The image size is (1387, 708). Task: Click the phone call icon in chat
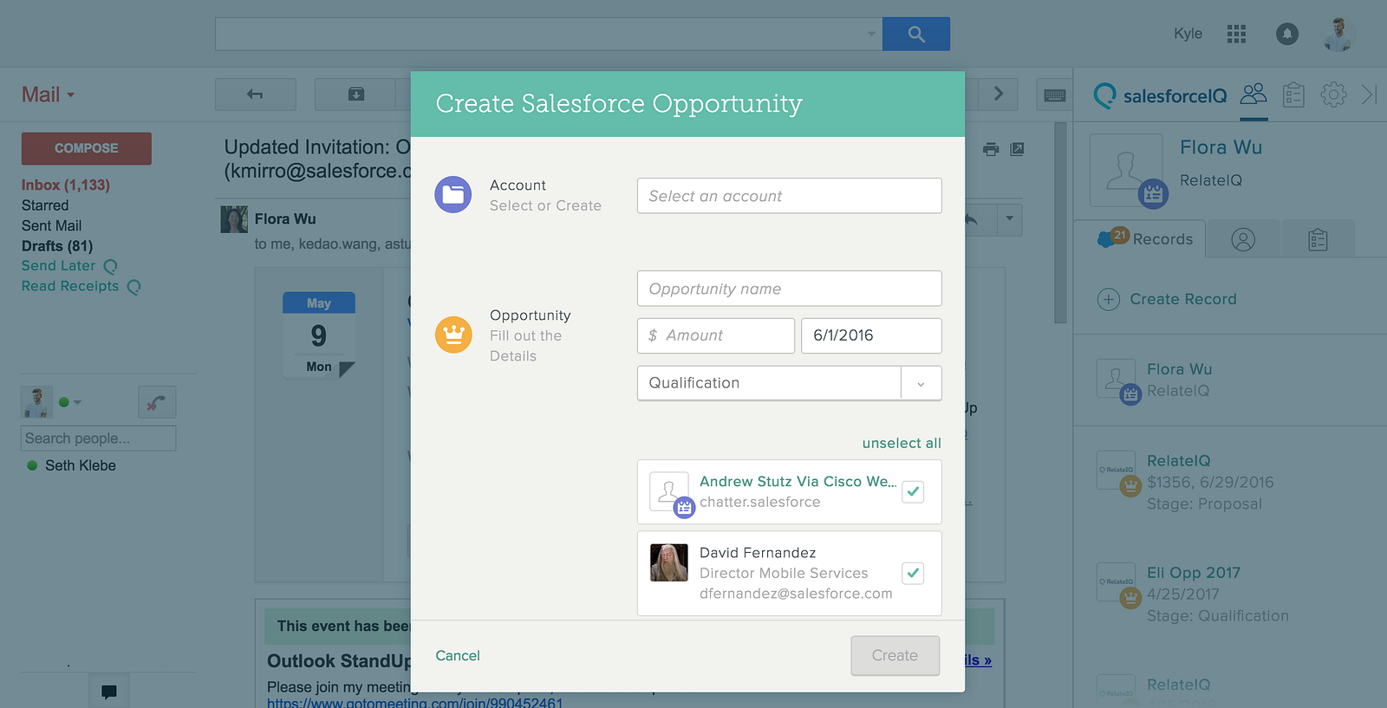click(x=157, y=402)
